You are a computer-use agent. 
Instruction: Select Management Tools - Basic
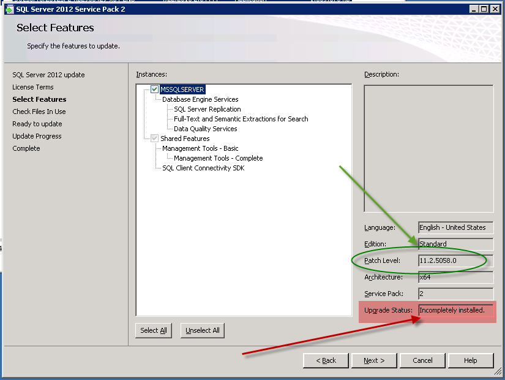(200, 148)
